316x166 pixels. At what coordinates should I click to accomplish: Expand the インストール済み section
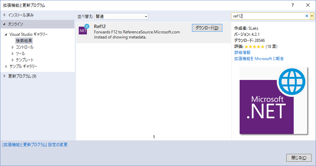4,15
